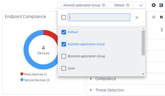Uncheck Allowlist application Group checkbox
165x96 pixels.
(x=64, y=44)
